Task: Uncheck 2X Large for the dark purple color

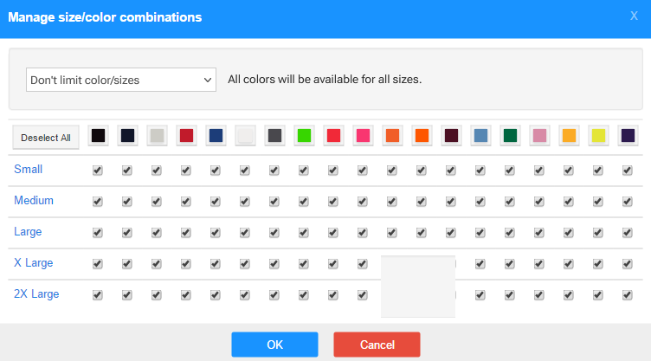Action: click(628, 295)
